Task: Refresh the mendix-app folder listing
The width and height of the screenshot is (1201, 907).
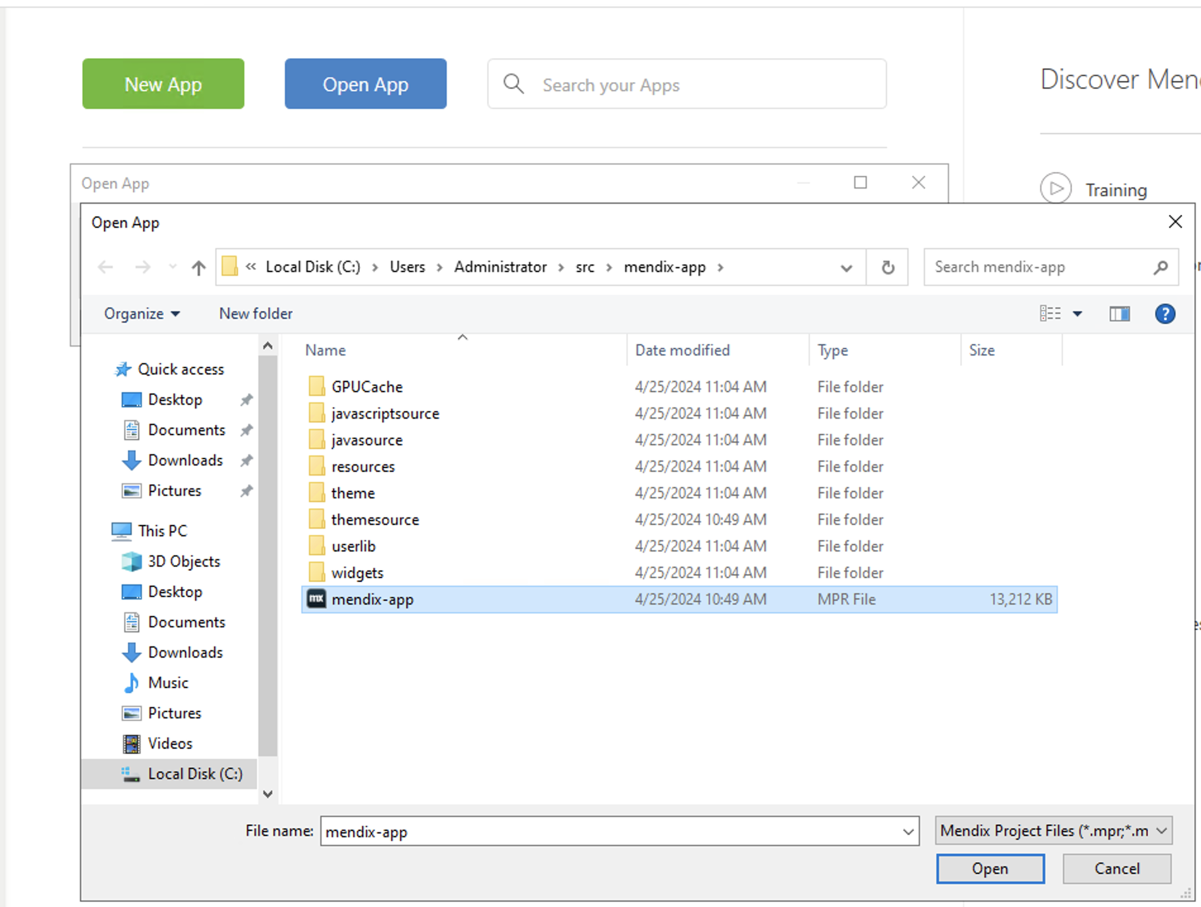Action: 888,268
